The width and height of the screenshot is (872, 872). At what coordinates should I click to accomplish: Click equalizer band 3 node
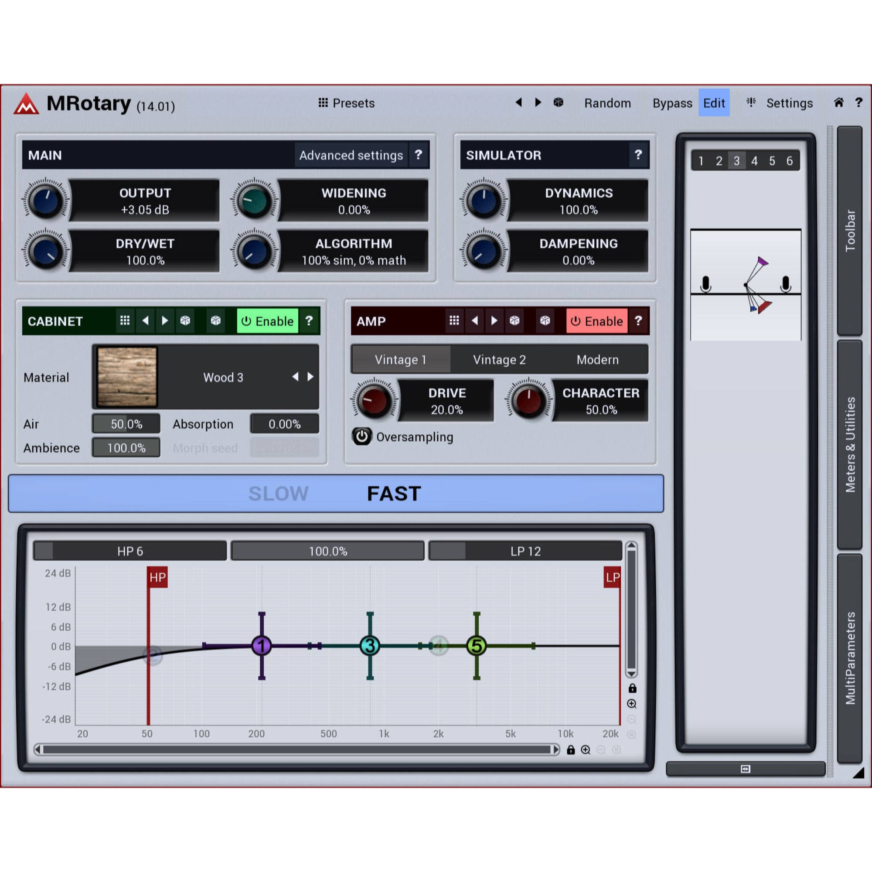coord(370,645)
